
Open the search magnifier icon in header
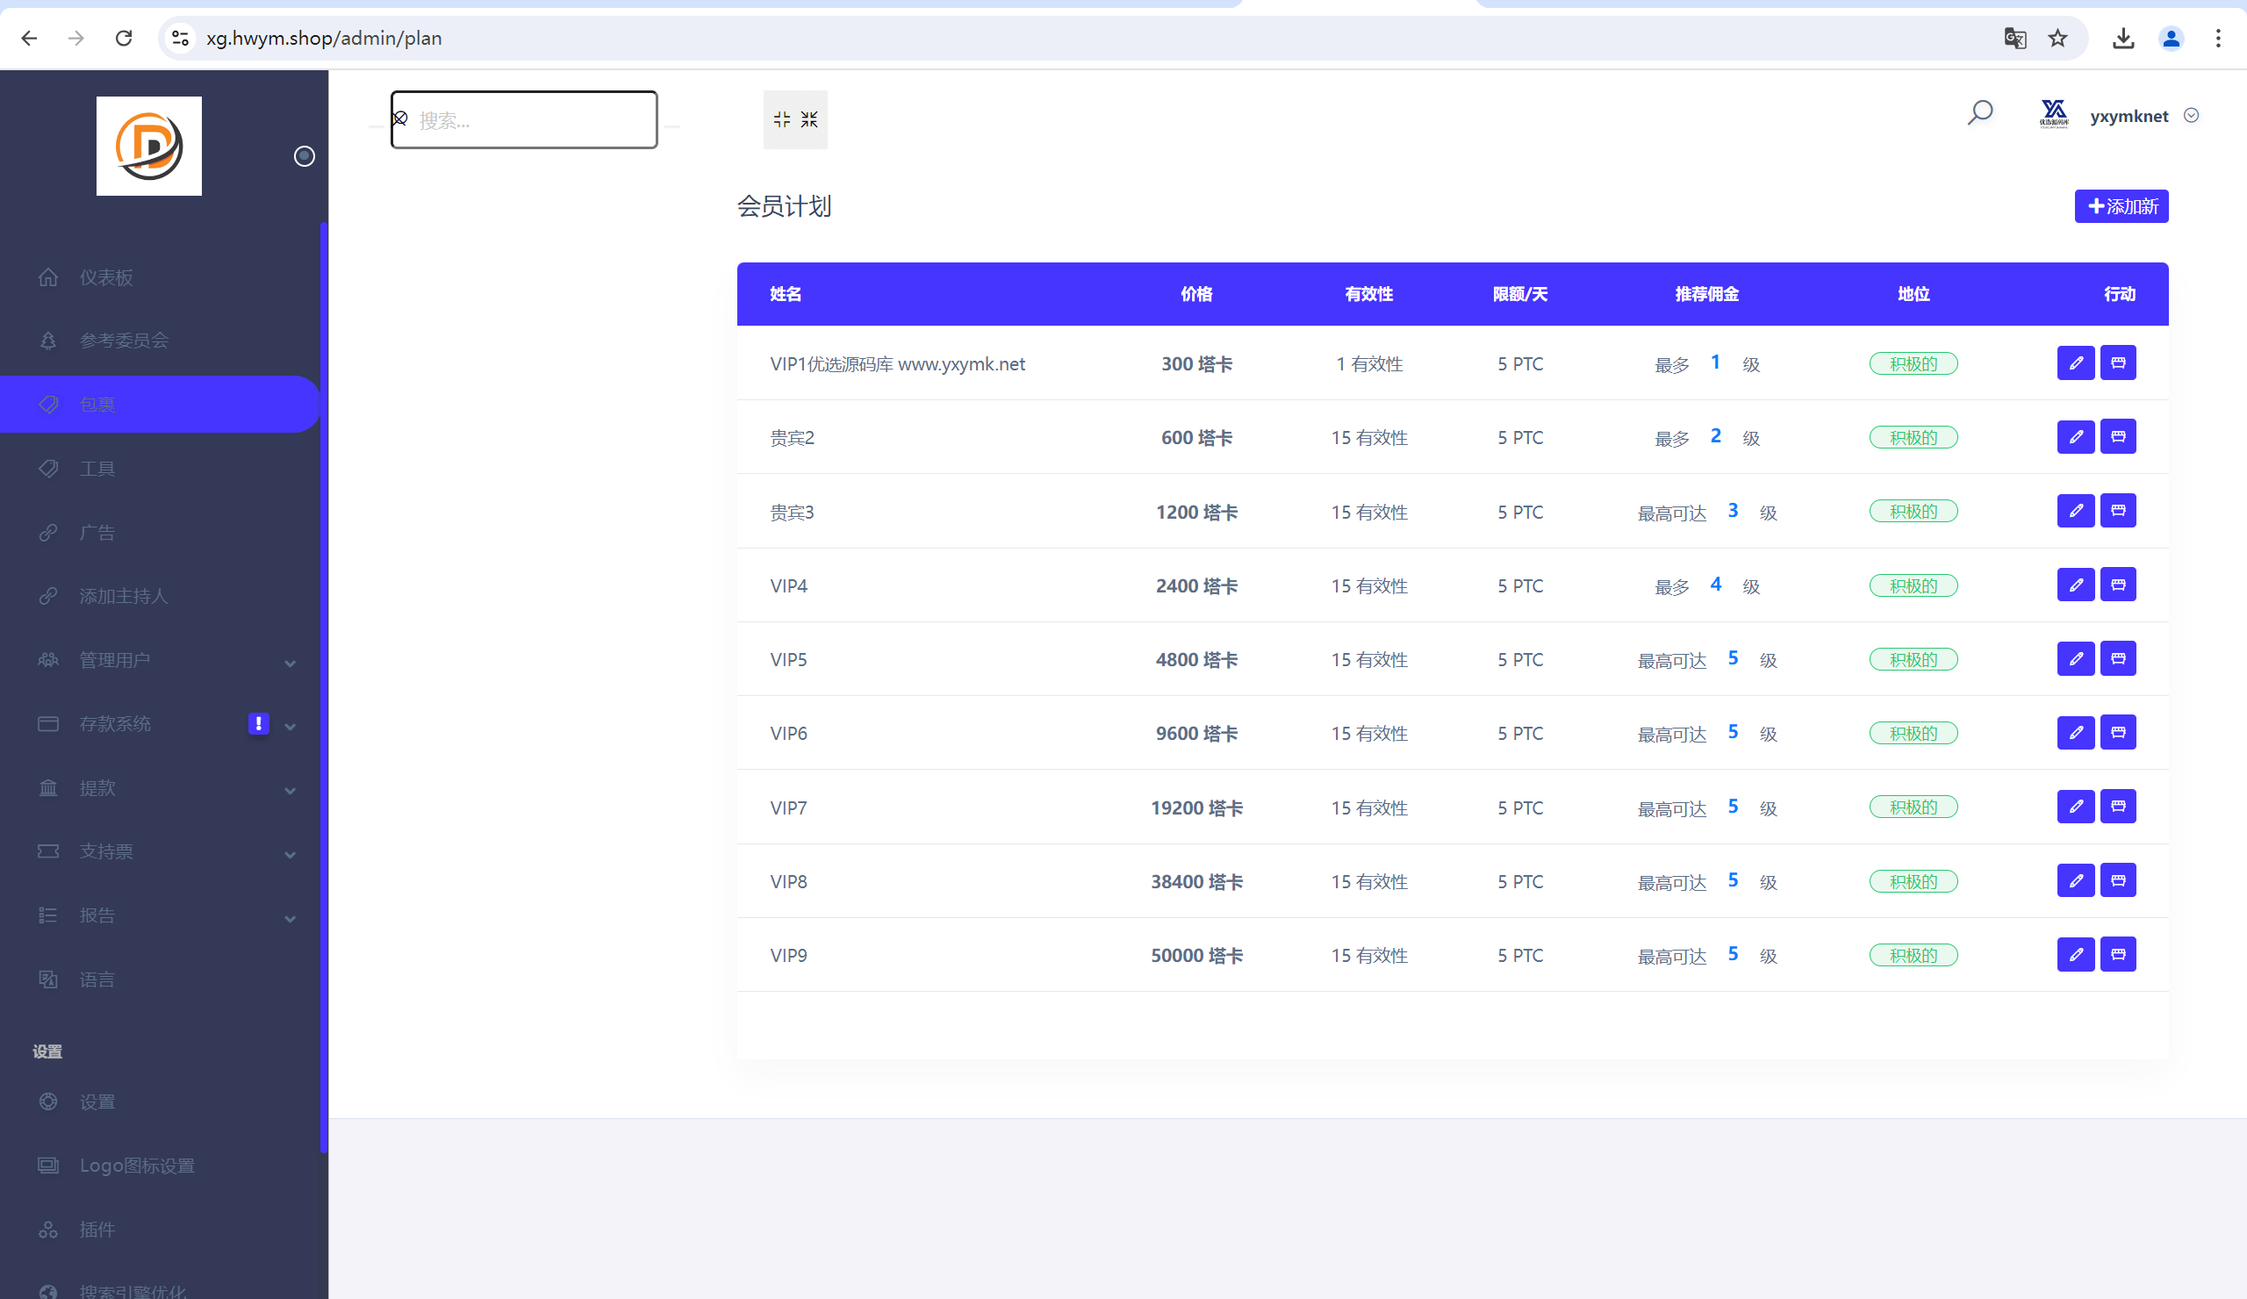[1979, 113]
